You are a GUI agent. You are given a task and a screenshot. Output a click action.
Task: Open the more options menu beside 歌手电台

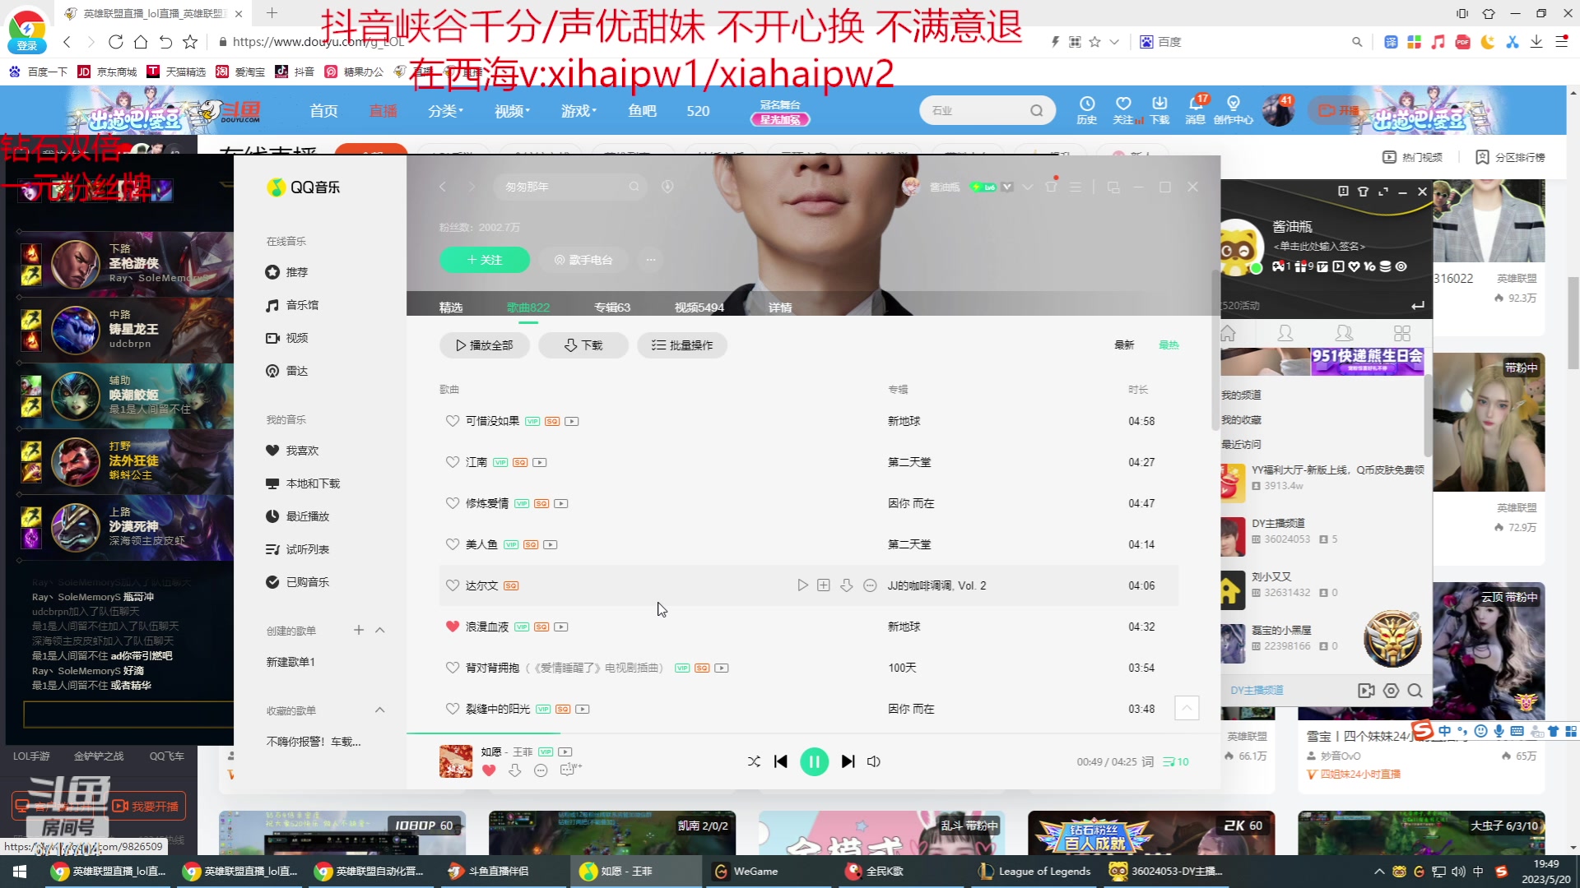pos(650,260)
